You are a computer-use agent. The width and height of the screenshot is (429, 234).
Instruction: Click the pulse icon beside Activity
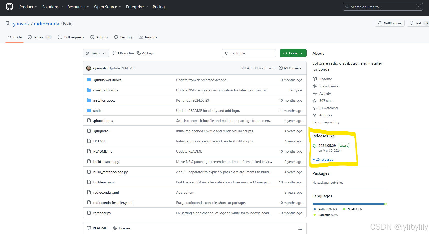tap(315, 93)
